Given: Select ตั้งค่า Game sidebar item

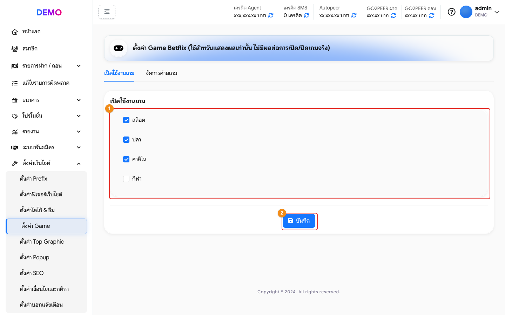Looking at the screenshot, I should [x=46, y=226].
